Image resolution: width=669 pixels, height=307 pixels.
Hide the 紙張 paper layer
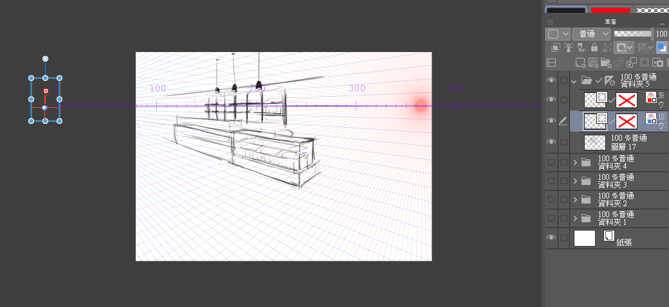click(x=551, y=238)
